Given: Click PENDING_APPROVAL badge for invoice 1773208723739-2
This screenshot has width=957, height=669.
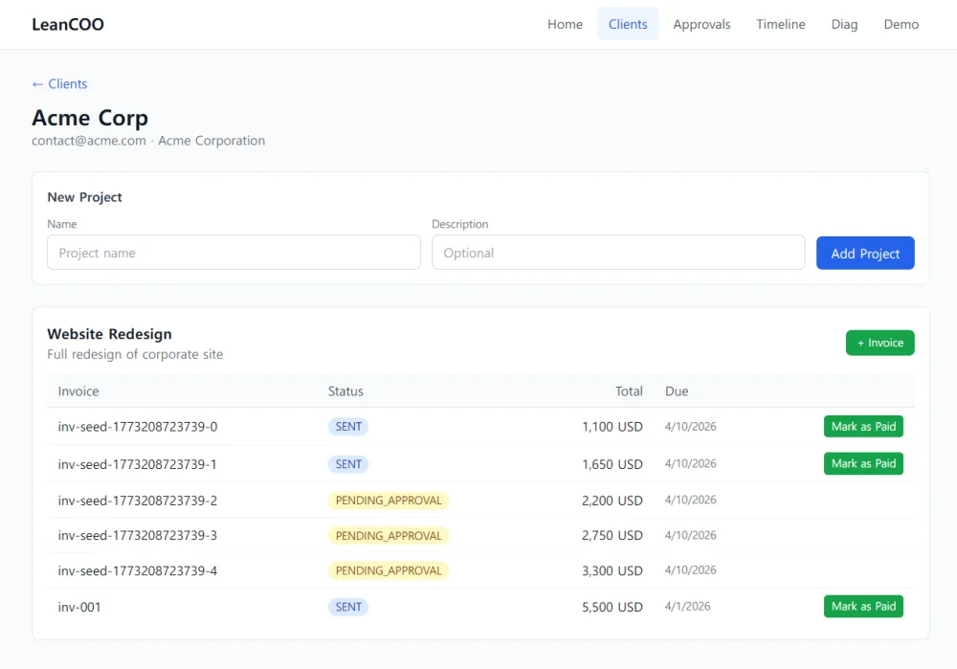Looking at the screenshot, I should (389, 501).
